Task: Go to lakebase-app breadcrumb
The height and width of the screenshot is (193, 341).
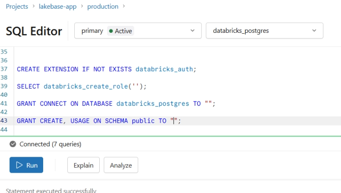Action: 58,6
